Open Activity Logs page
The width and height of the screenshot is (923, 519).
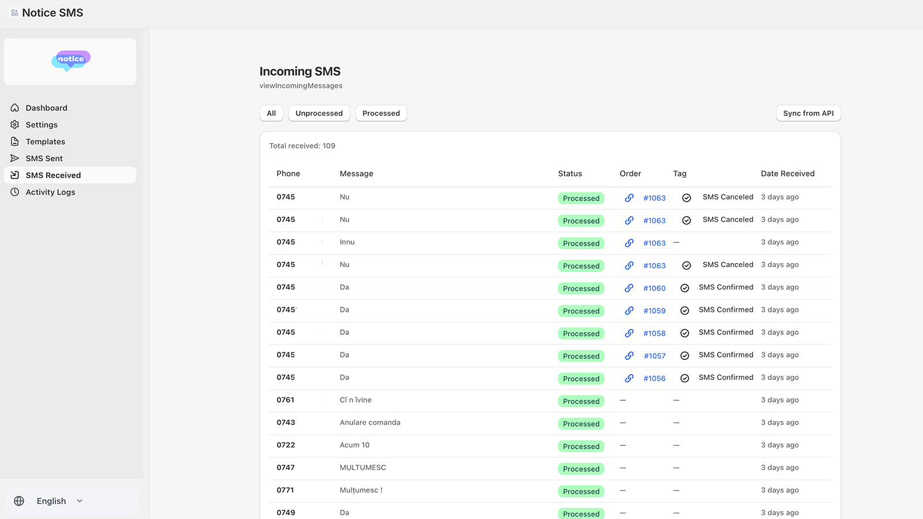(x=70, y=192)
